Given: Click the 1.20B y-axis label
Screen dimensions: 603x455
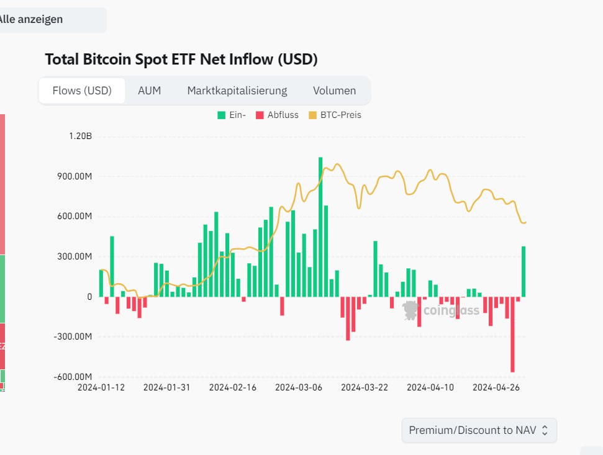Looking at the screenshot, I should click(x=81, y=137).
